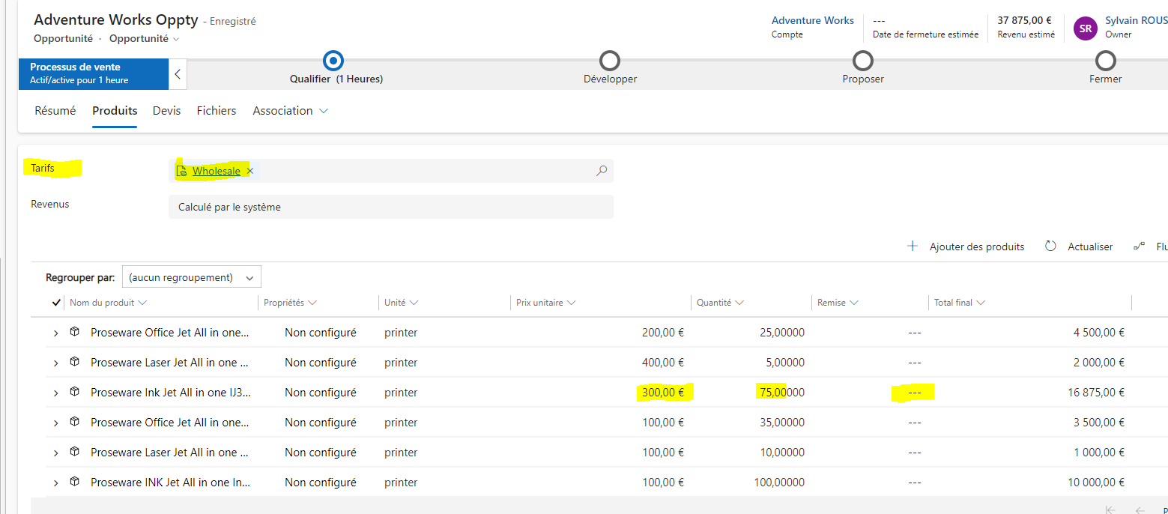Click product cube icon in the 400,00 € row
Screen dimensions: 1168x514
click(x=75, y=361)
